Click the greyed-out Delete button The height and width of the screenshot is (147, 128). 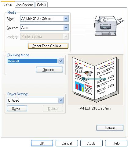(53, 109)
